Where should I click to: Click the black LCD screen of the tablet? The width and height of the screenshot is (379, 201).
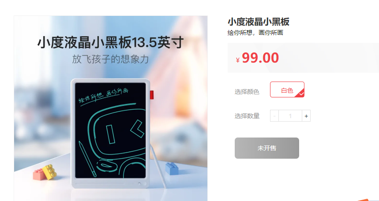click(110, 130)
